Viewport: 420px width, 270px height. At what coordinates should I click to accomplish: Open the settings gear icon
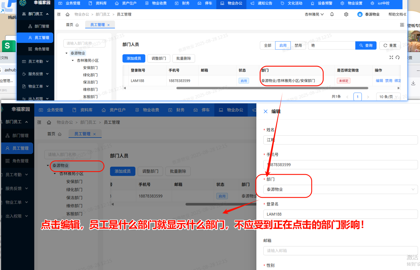coord(346,14)
